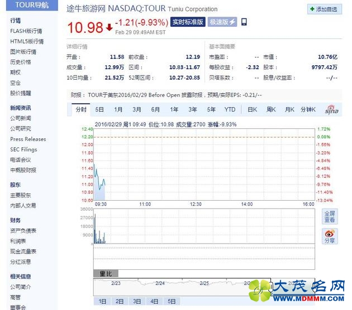
Task: Select the YTD chart tab
Action: [230, 110]
